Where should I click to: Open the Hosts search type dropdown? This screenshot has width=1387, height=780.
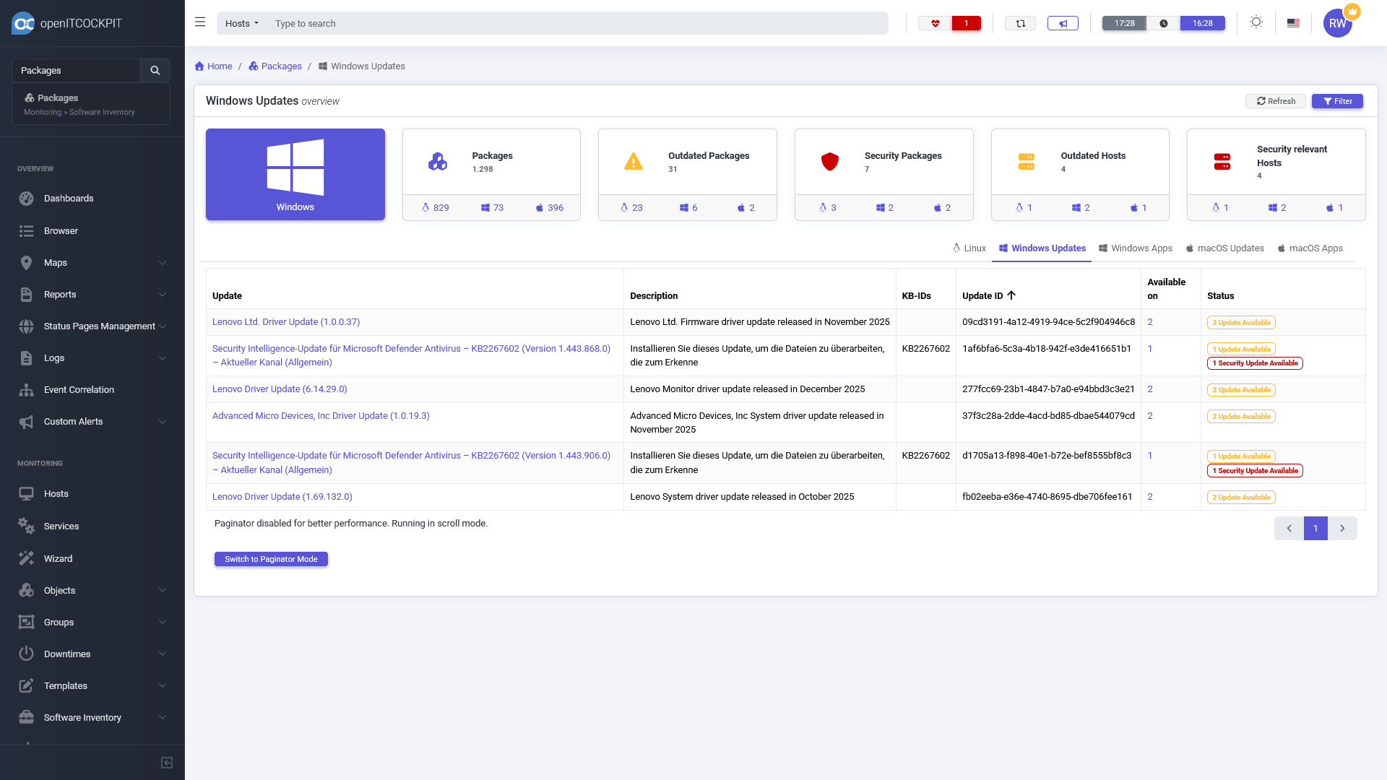[241, 23]
